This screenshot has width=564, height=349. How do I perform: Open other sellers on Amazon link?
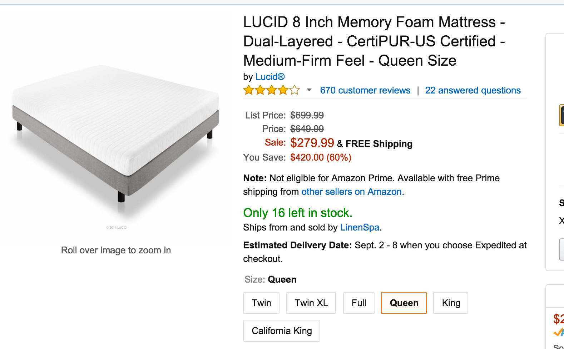351,192
